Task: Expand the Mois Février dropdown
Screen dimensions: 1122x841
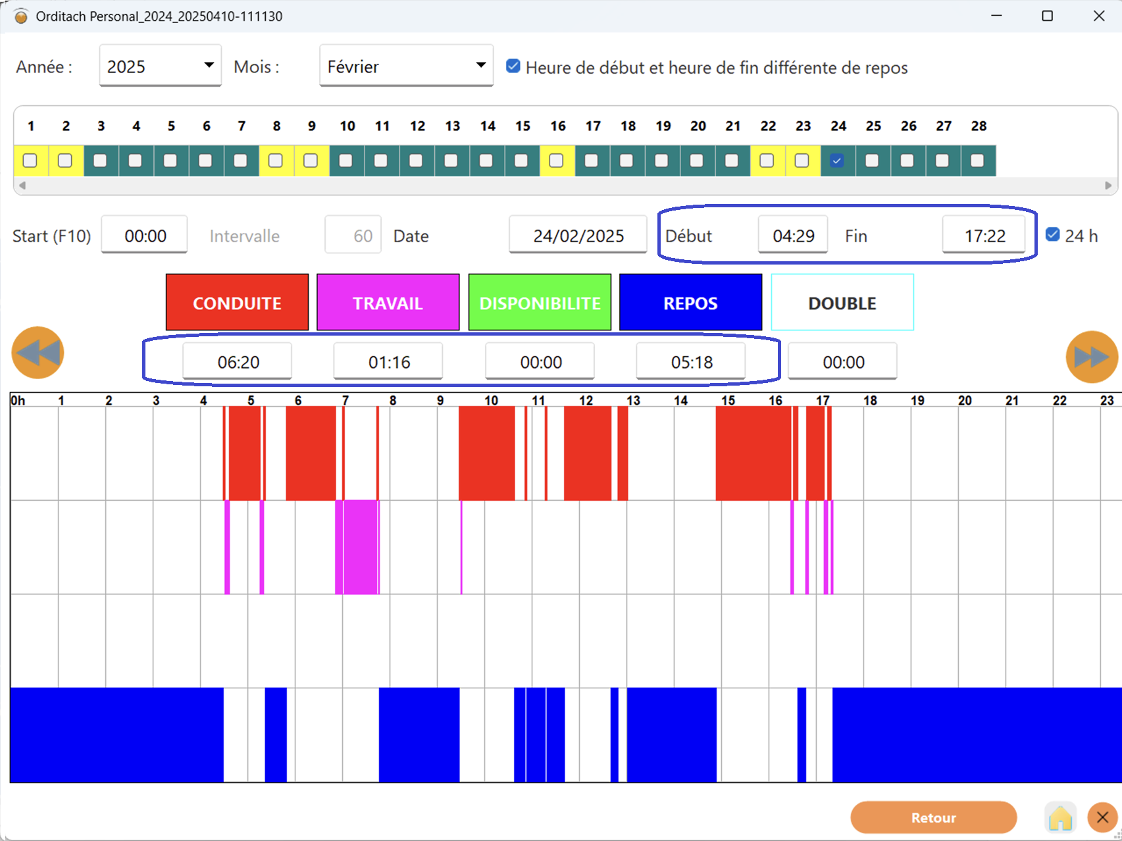Action: [406, 66]
